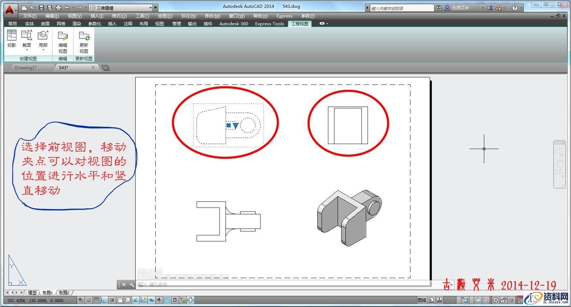
Task: Click the Open file folder icon
Action: click(32, 7)
